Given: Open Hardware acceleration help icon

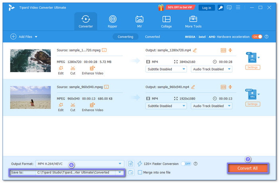Looking at the screenshot, I should point(266,37).
